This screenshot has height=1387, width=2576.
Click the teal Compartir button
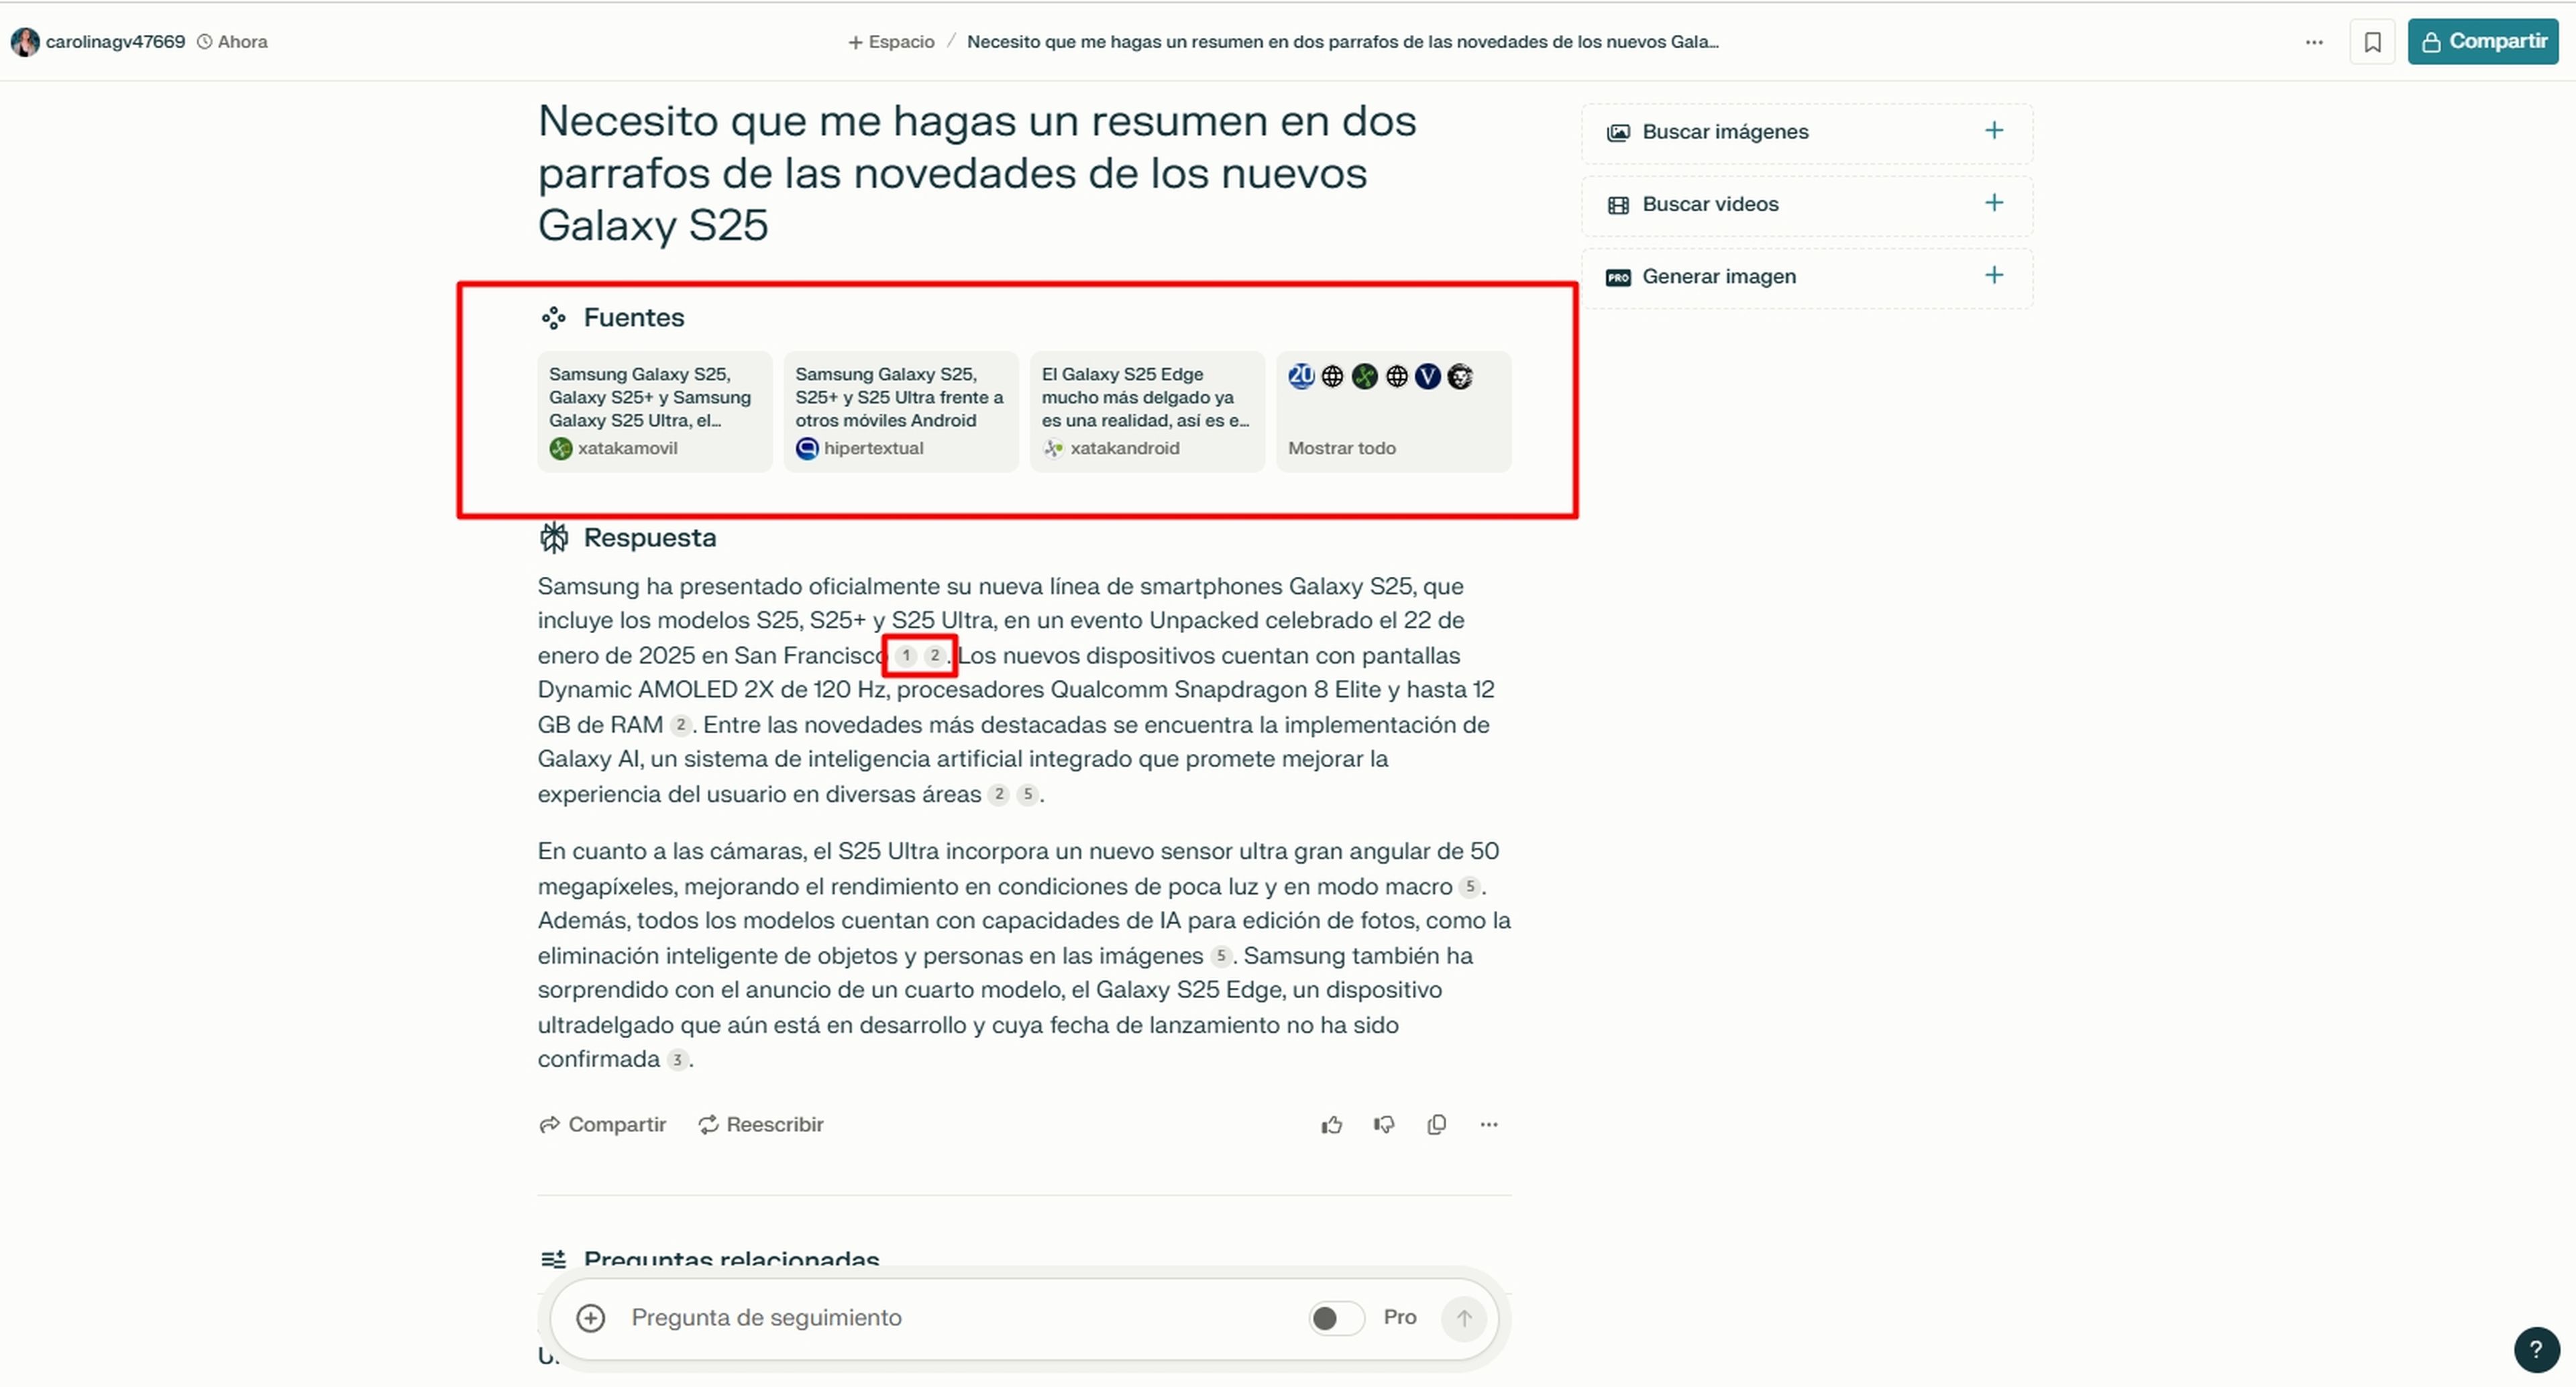2483,42
